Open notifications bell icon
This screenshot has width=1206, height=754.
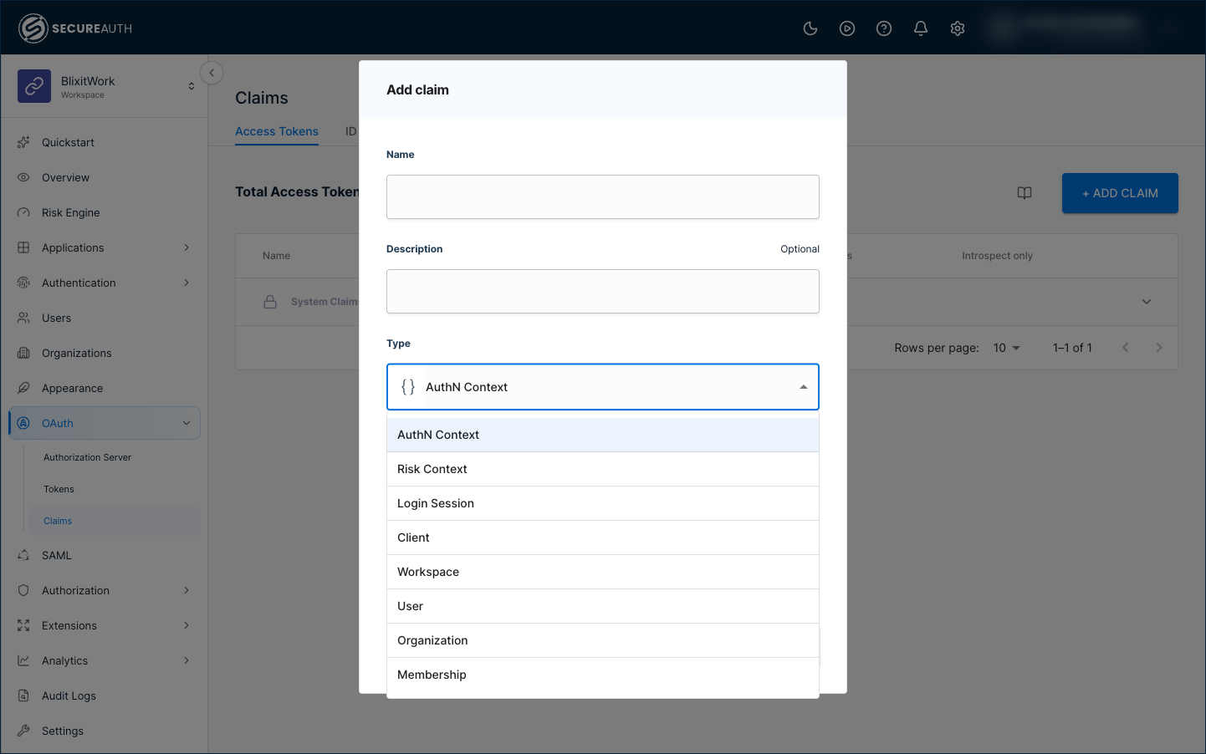(x=921, y=28)
